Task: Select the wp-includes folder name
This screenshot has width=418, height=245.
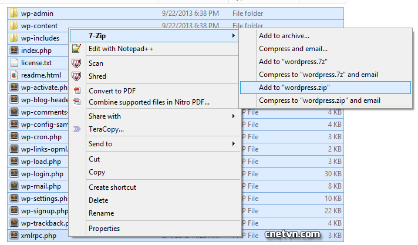Action: pyautogui.click(x=40, y=38)
